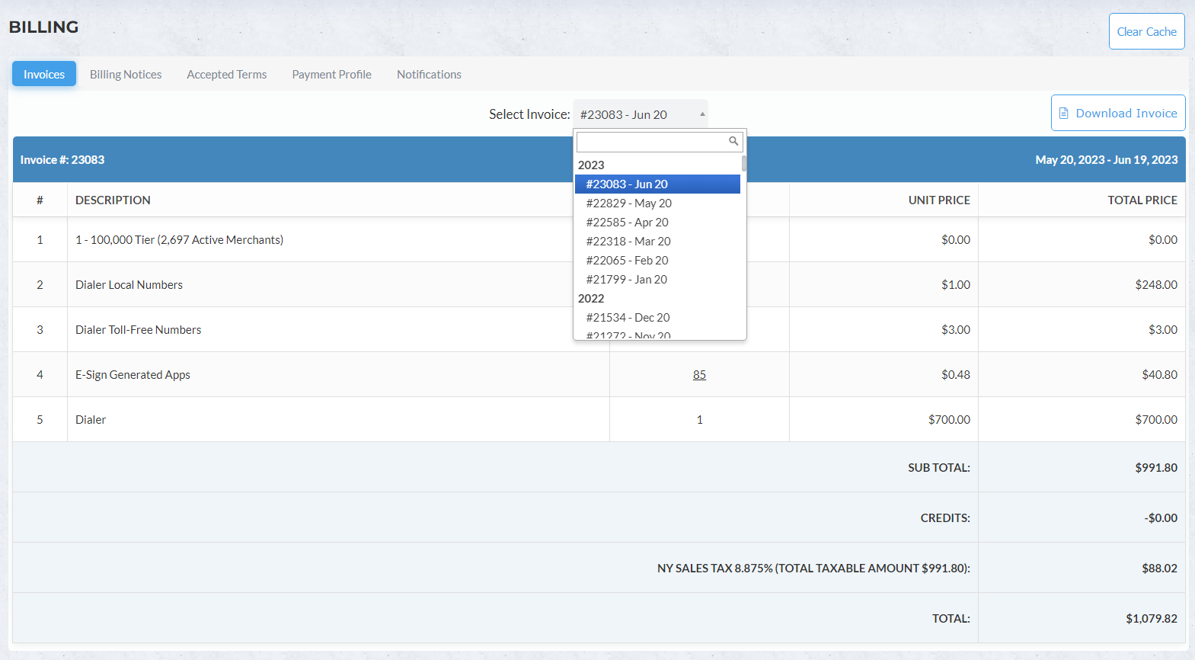Click the Download Invoice button
The width and height of the screenshot is (1195, 660).
(x=1117, y=113)
